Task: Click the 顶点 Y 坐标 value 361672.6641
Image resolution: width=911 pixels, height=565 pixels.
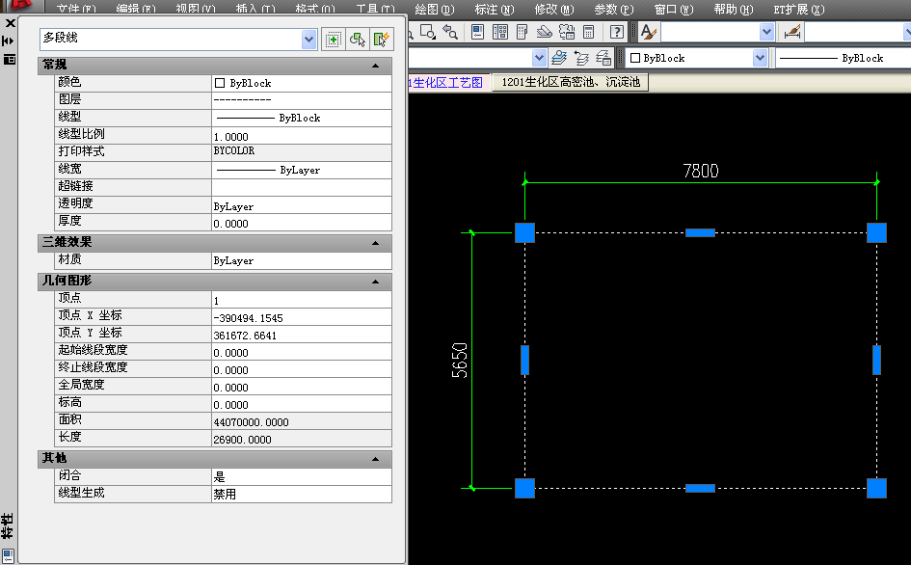Action: pyautogui.click(x=302, y=335)
